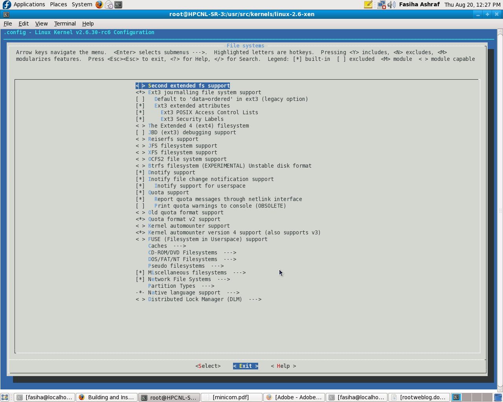This screenshot has width=503, height=402.
Task: Open the Edit menu
Action: (x=24, y=24)
